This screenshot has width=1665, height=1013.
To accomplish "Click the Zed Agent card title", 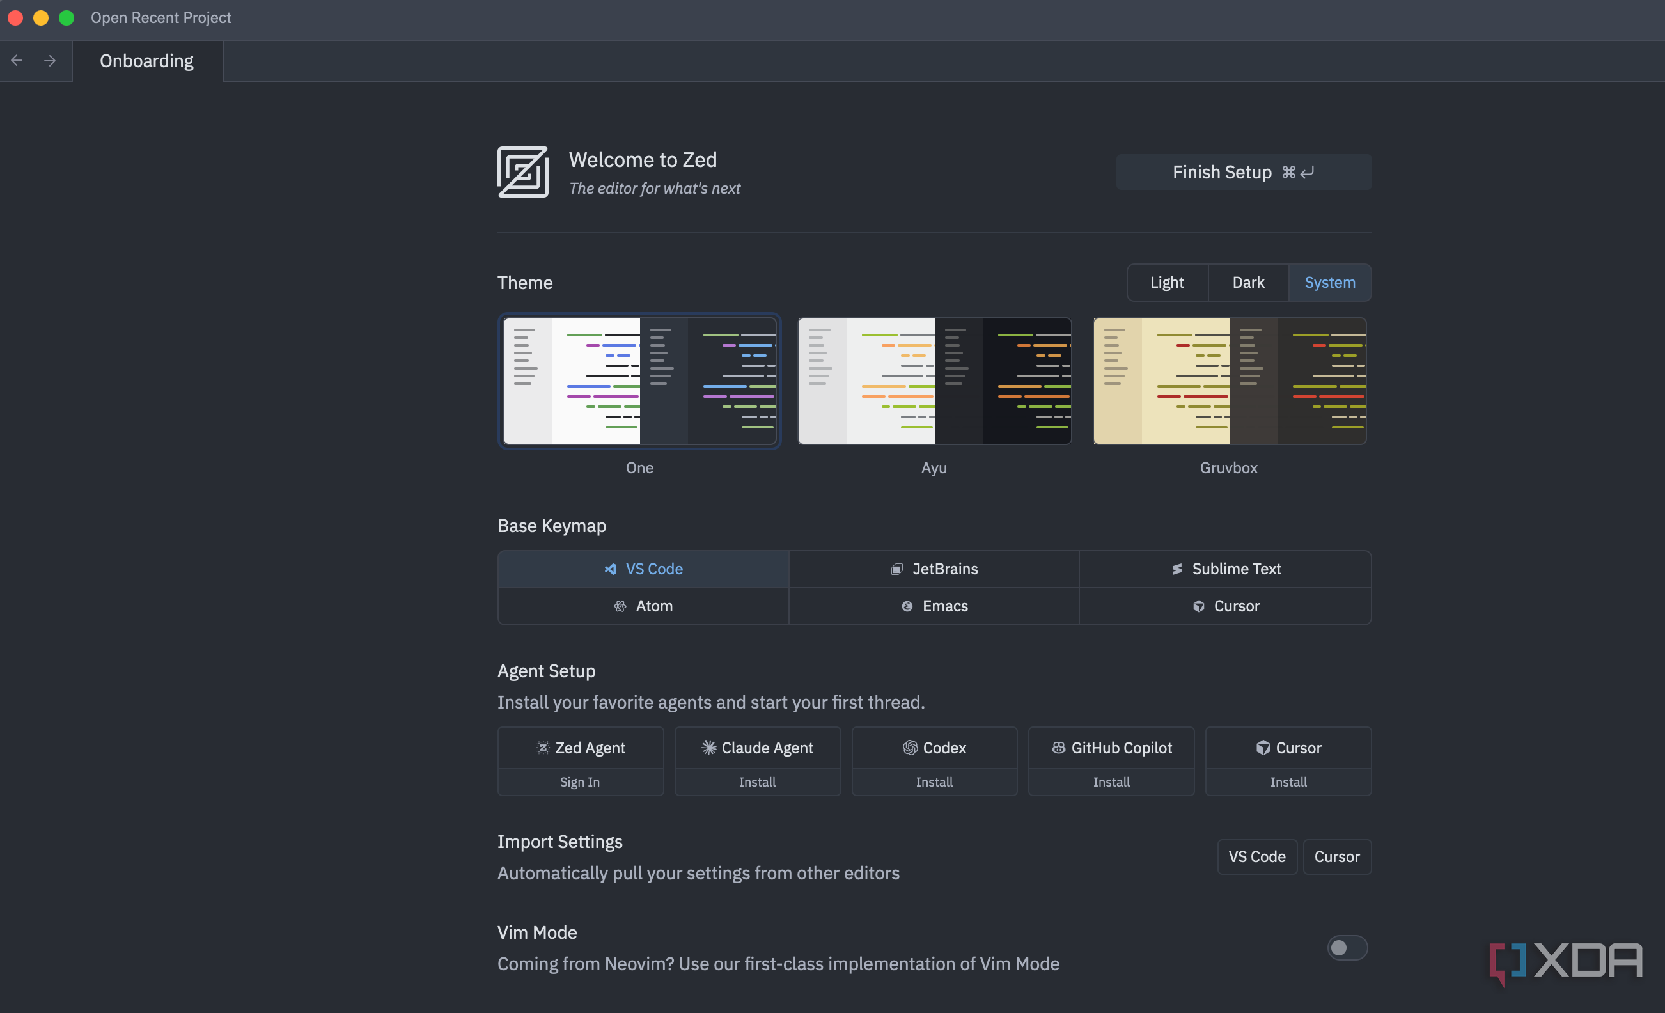I will (x=590, y=748).
